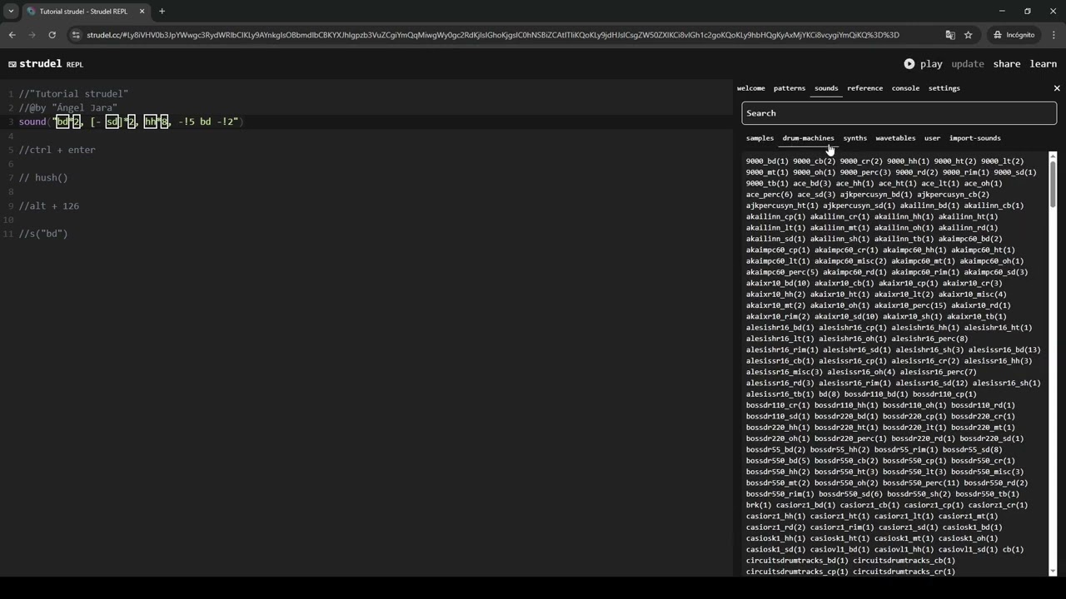Viewport: 1066px width, 599px height.
Task: Preview the akaixr10_bd(10) sound
Action: point(778,284)
